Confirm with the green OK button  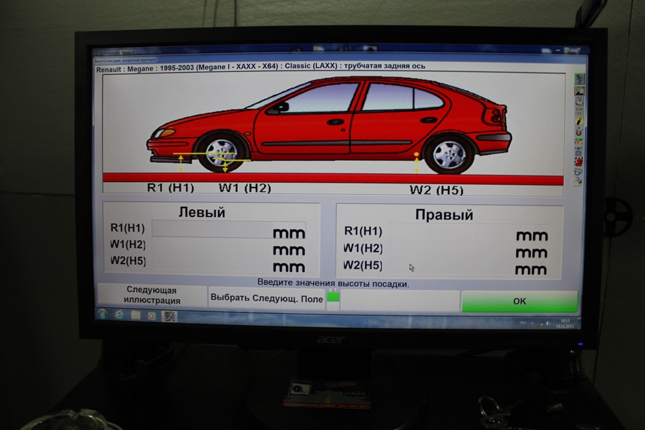(x=519, y=301)
